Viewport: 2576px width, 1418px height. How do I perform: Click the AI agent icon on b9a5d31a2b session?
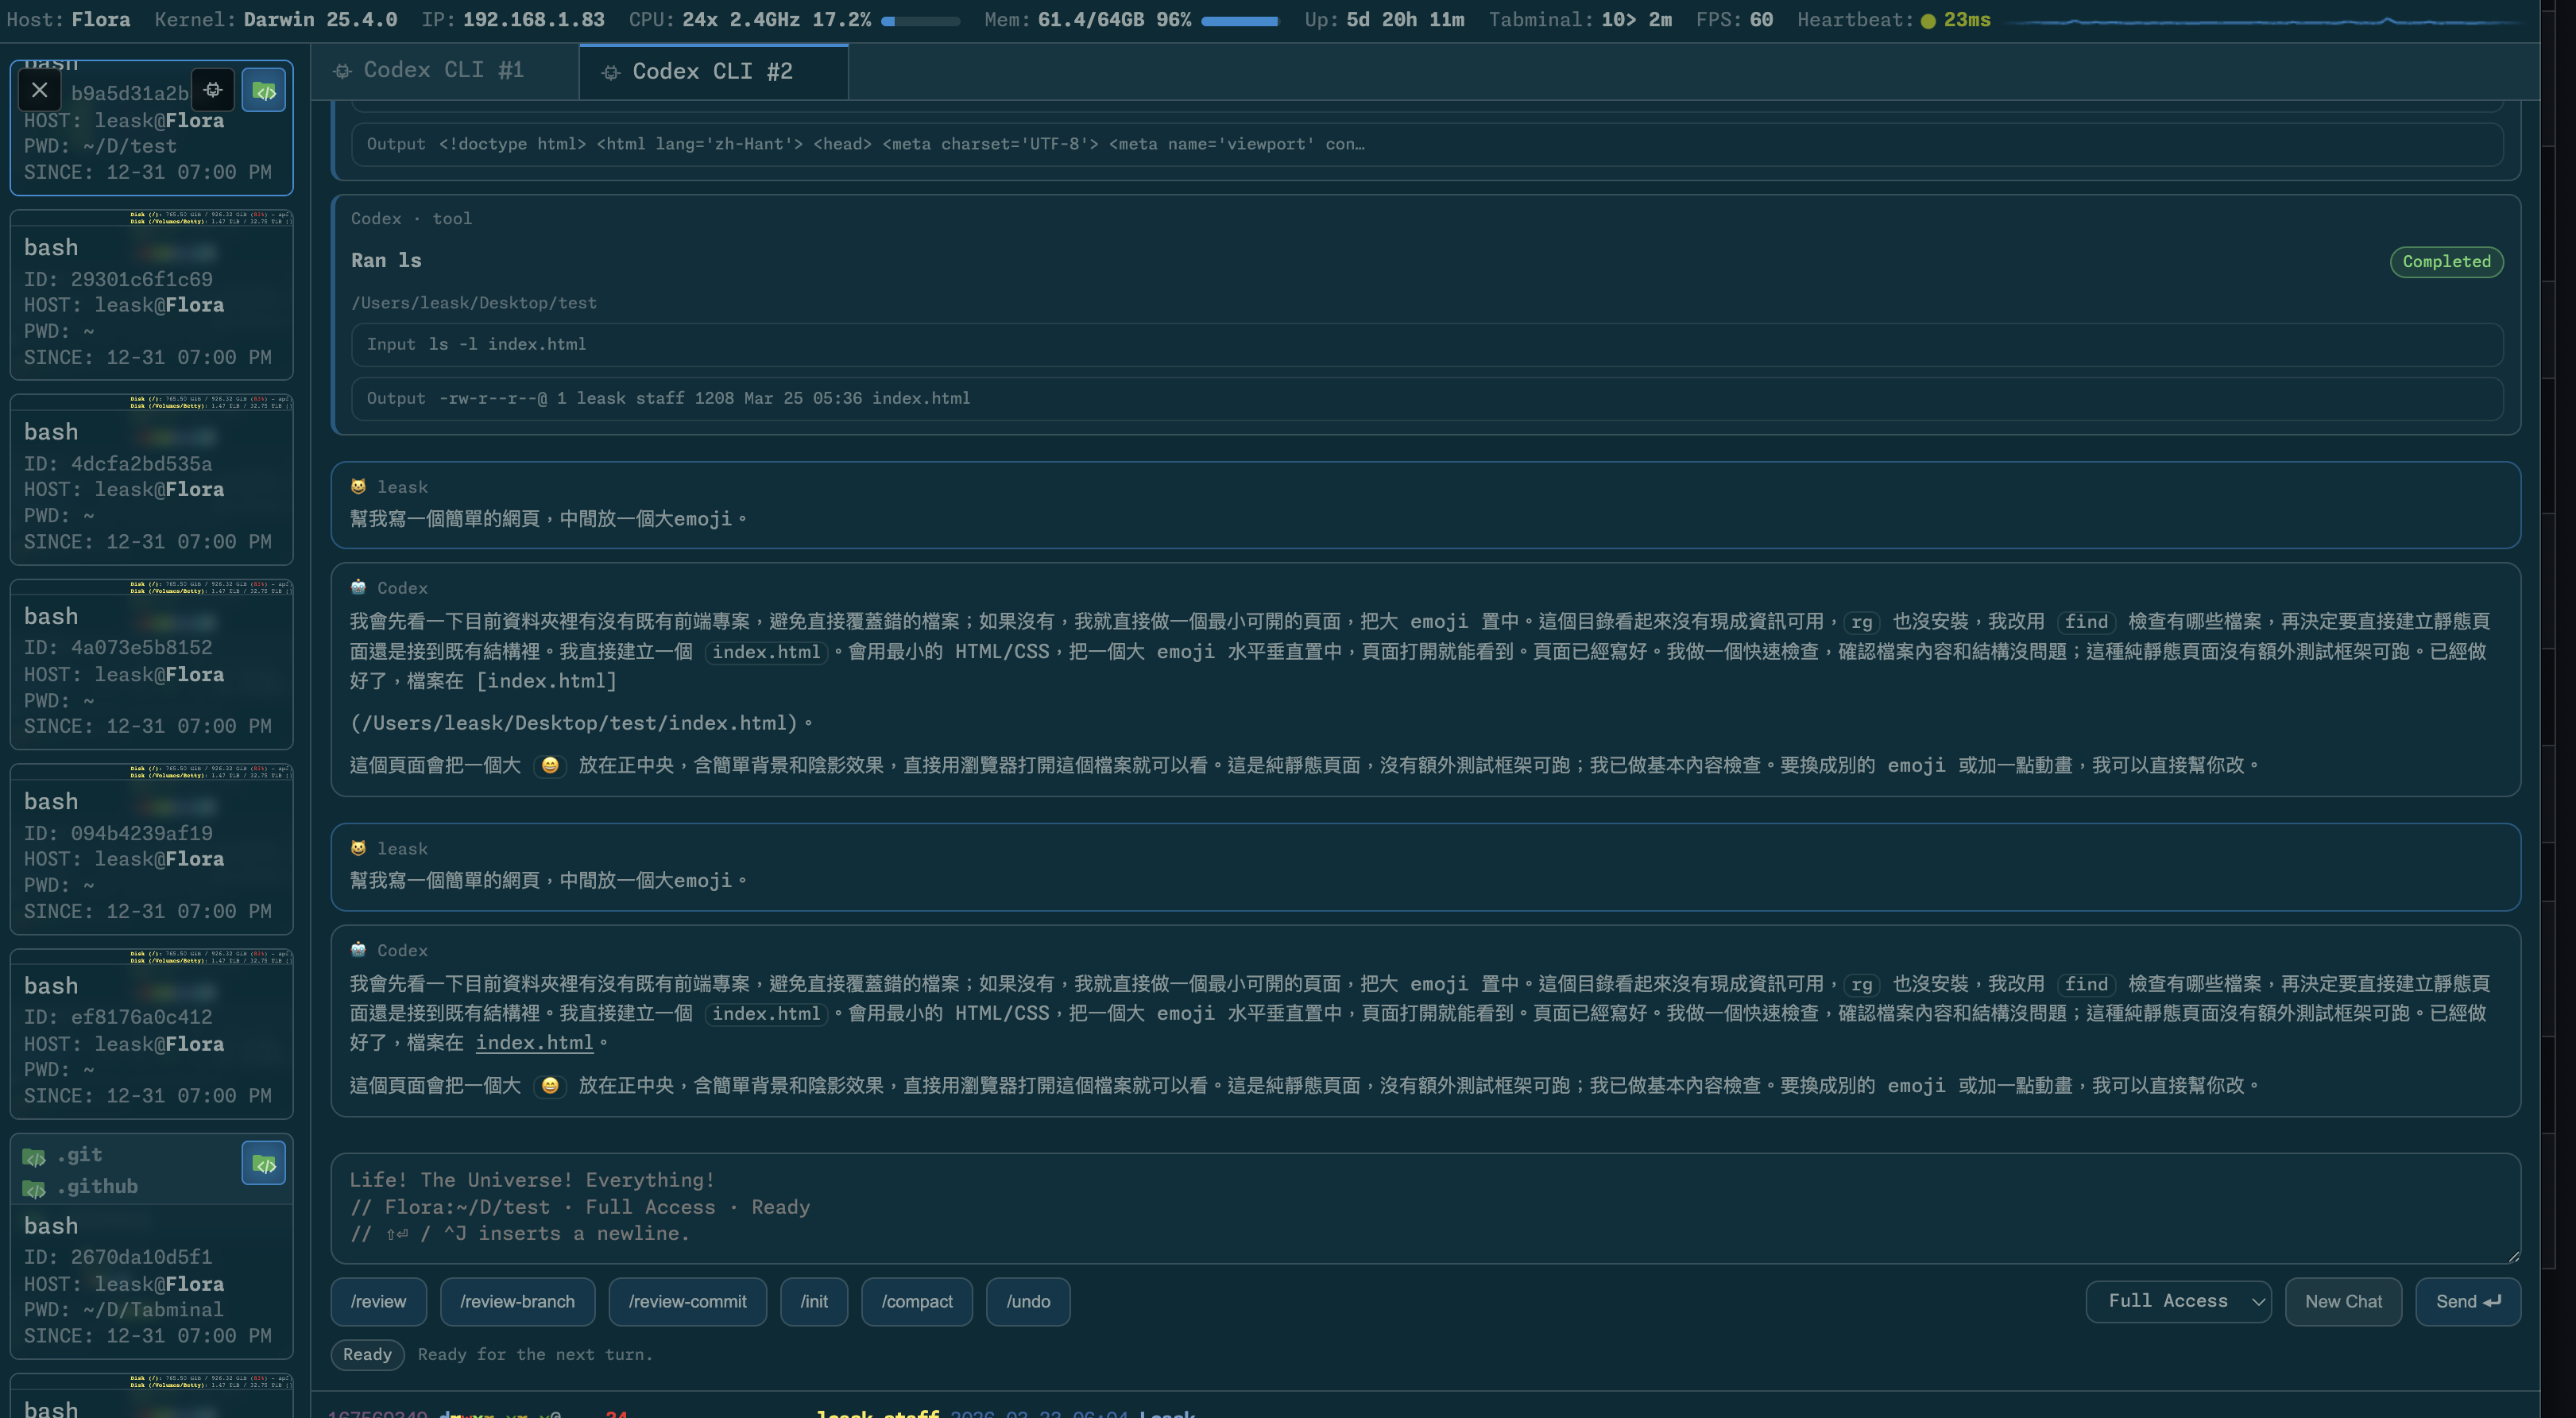(x=212, y=91)
